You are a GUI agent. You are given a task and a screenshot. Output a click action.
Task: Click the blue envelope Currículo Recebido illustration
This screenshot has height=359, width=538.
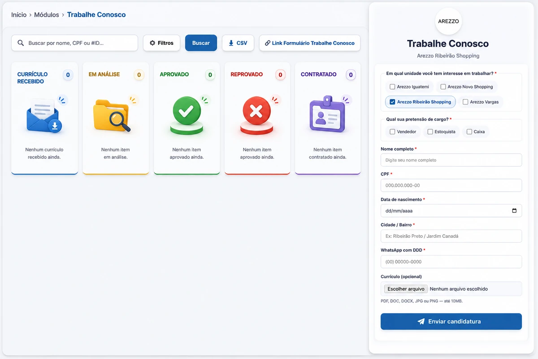(x=44, y=115)
